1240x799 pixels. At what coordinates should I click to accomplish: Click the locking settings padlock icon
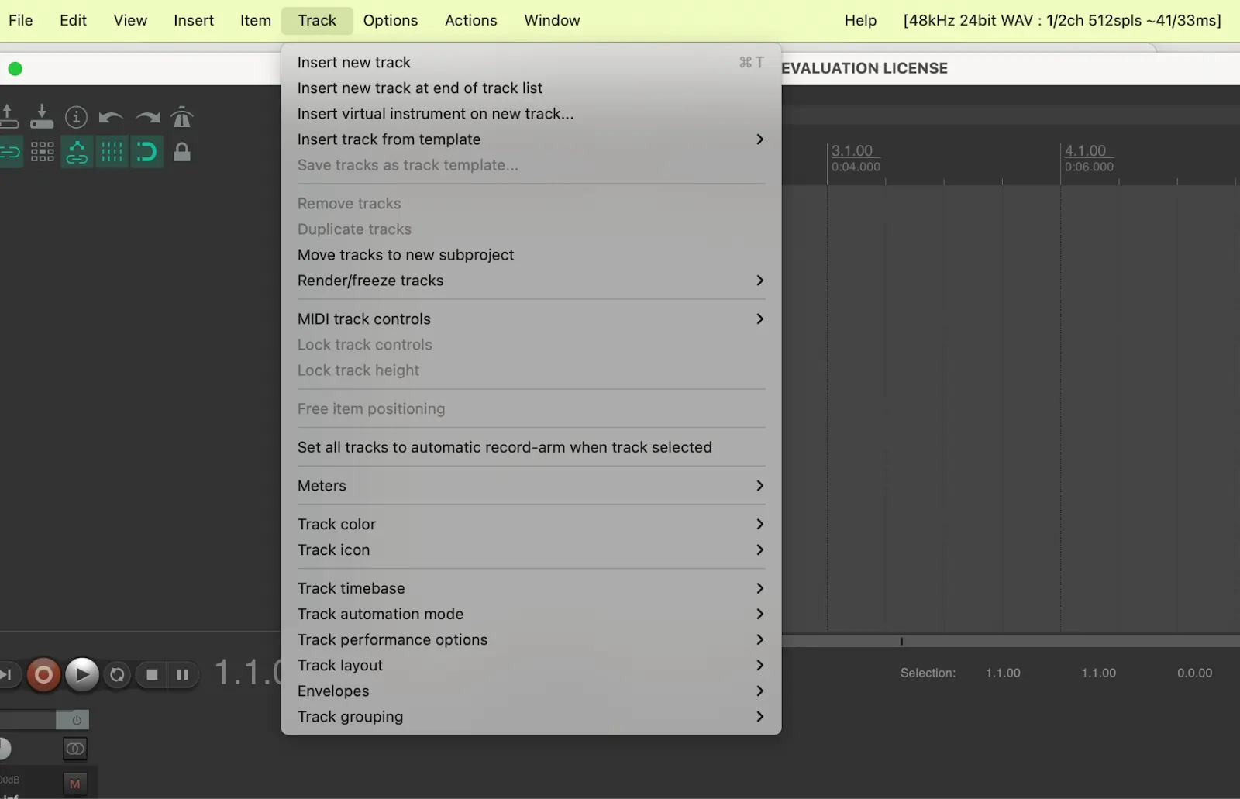(x=182, y=152)
